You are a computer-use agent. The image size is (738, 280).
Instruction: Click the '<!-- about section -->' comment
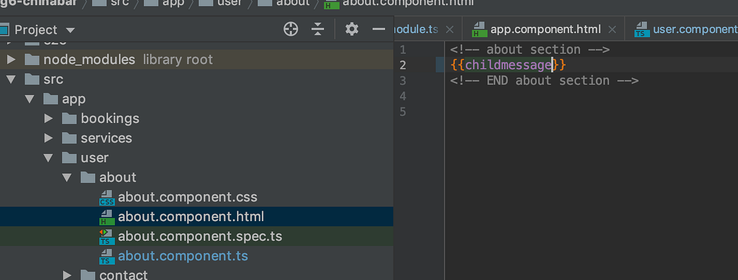tap(530, 49)
